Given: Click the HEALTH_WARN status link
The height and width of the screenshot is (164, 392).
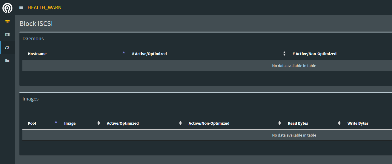Looking at the screenshot, I should (x=44, y=7).
